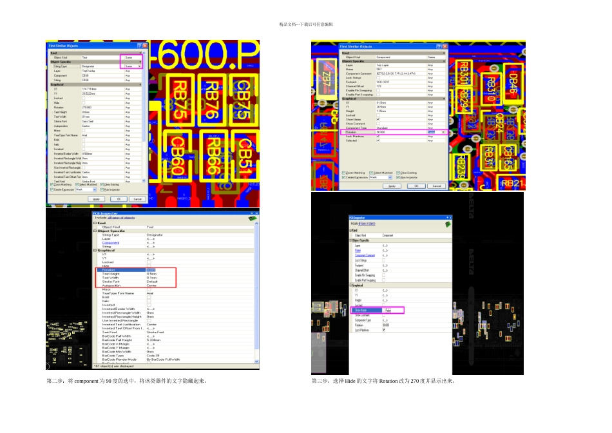
Task: Toggle Select Matched in Text-kind Find Similar dialog
Action: [x=77, y=184]
